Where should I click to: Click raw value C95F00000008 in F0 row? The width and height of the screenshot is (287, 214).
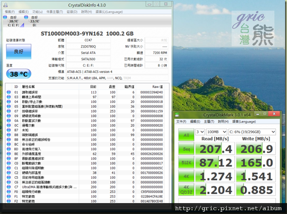coord(152,192)
